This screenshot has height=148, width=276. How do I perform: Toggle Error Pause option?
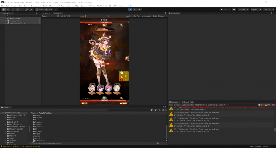212,105
